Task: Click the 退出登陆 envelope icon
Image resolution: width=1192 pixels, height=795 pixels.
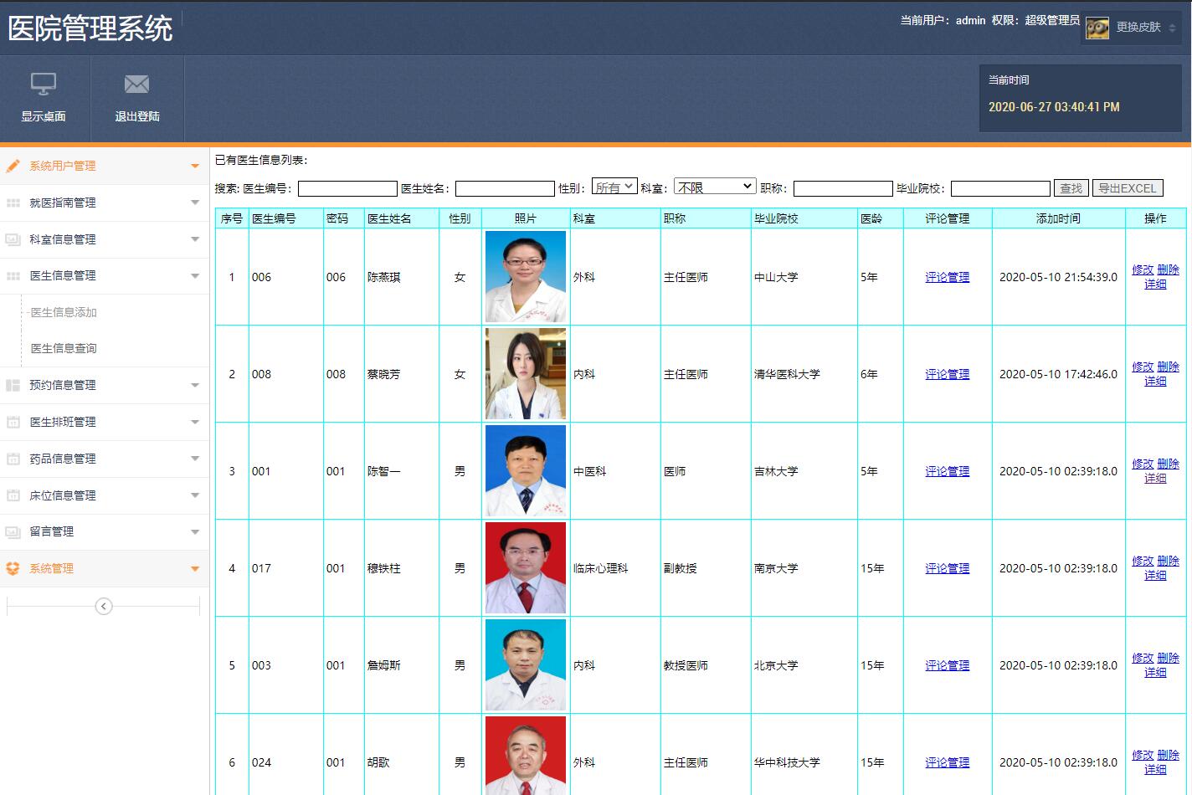Action: click(x=136, y=84)
